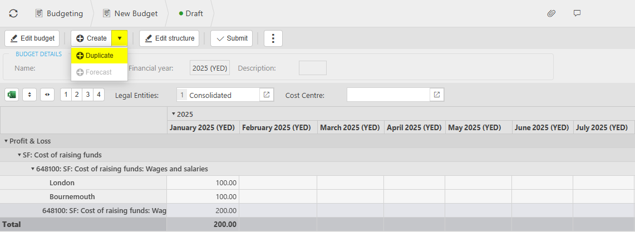The image size is (635, 232).
Task: Click the Edit budget button
Action: (x=32, y=38)
